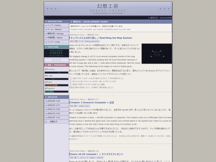The height and width of the screenshot is (162, 216).
Task: Click the dark map test thumbnail image
Action: 157,54
